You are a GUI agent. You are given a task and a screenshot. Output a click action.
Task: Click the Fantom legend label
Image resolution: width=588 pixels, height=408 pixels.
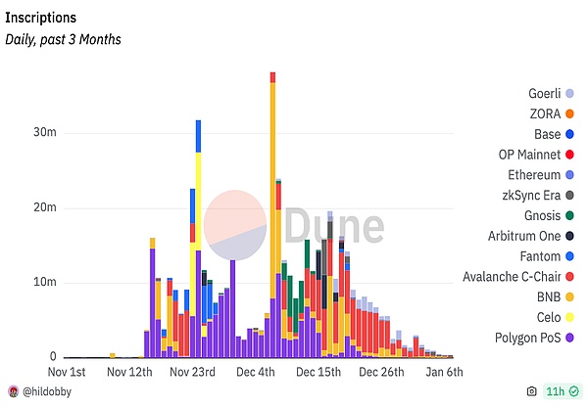click(539, 256)
